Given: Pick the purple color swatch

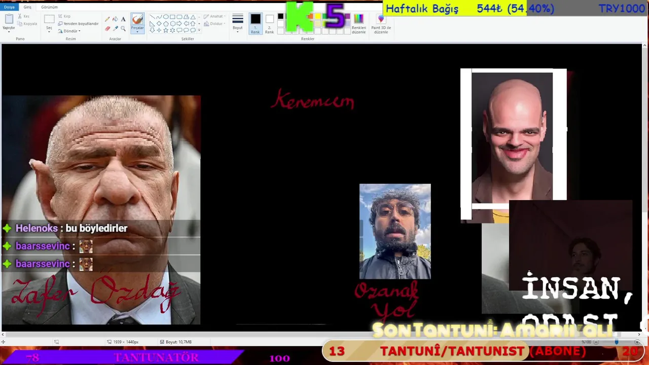Looking at the screenshot, I should coord(347,16).
